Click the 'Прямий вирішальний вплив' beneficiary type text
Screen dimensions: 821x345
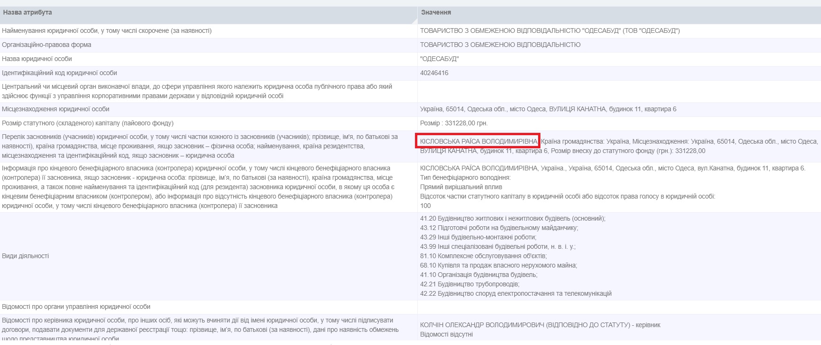(x=461, y=187)
